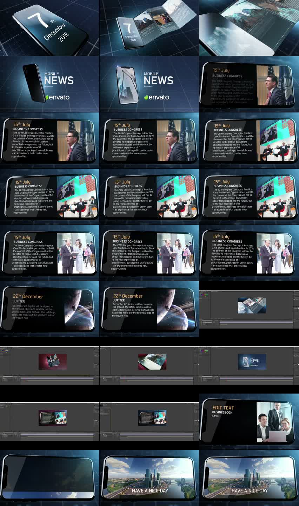Viewport: 299px width, 506px height.
Task: Select the frame with phone unfolding news panels
Action: pyautogui.click(x=149, y=28)
